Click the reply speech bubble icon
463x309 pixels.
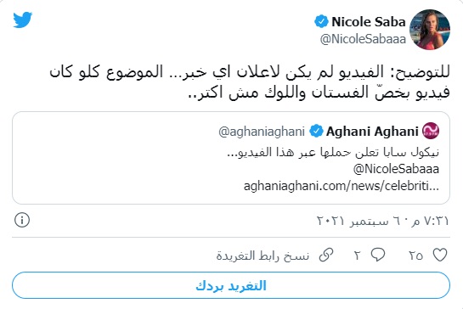coord(378,255)
